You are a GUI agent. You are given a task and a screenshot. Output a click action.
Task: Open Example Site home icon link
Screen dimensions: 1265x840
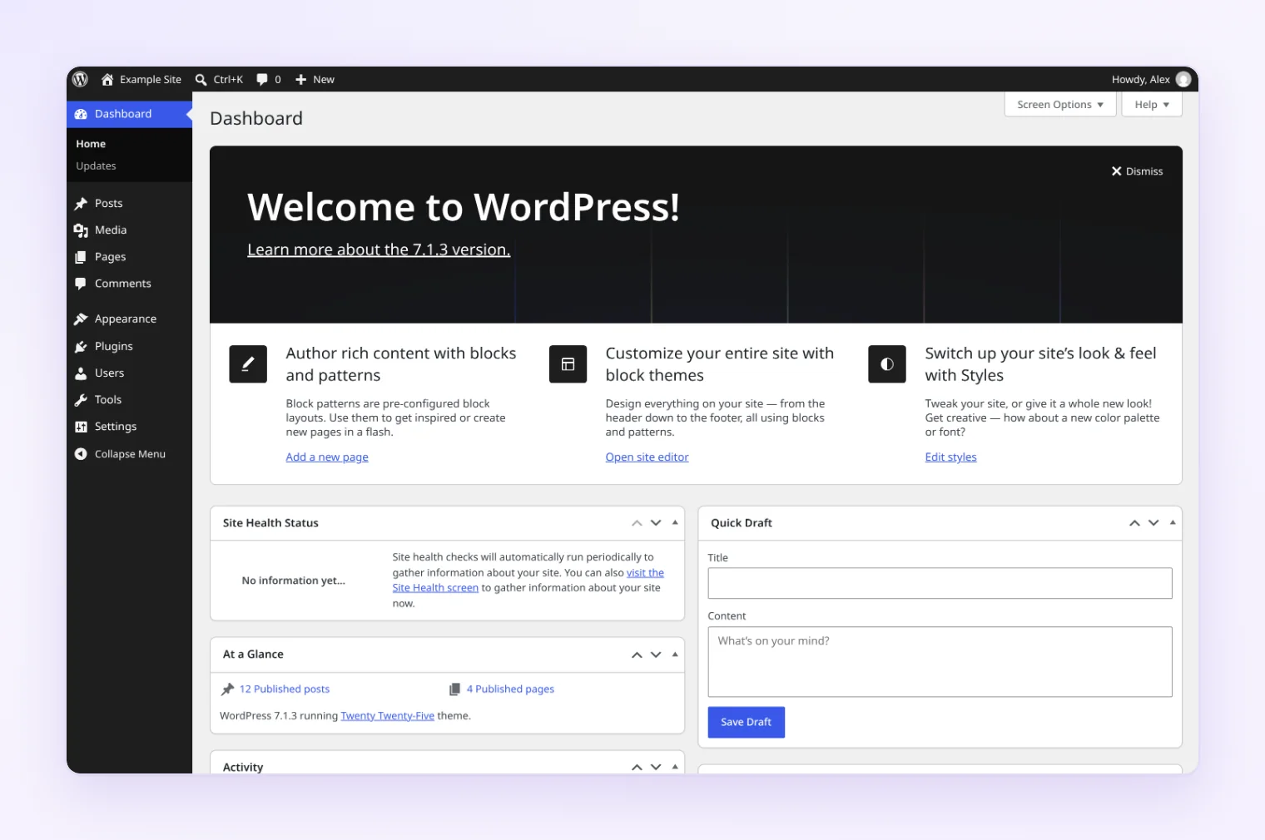(x=107, y=79)
